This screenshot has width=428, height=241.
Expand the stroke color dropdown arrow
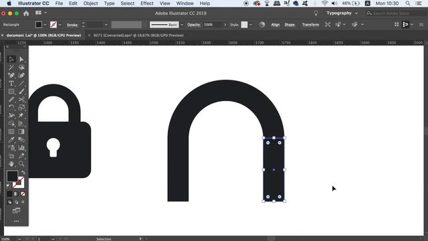pyautogui.click(x=60, y=25)
